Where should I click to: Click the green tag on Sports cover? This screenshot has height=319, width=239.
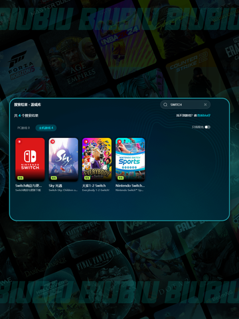[121, 178]
